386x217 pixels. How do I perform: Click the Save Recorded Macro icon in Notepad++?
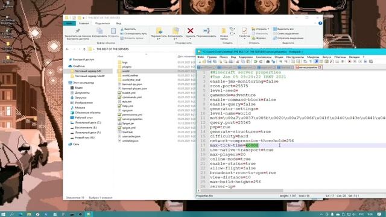371,61
